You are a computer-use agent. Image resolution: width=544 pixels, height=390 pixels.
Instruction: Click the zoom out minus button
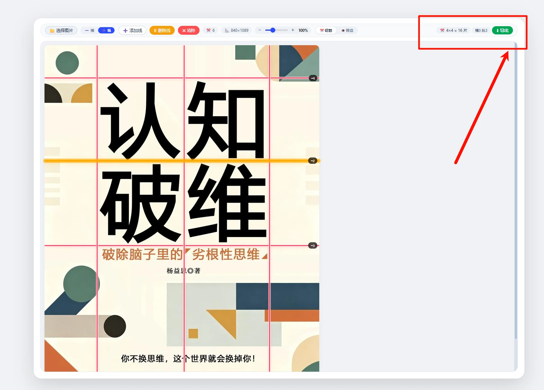coord(260,30)
